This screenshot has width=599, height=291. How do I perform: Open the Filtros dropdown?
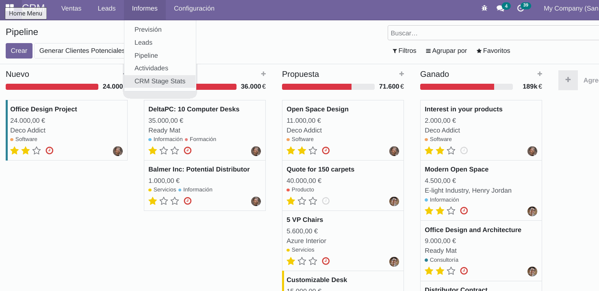[404, 51]
